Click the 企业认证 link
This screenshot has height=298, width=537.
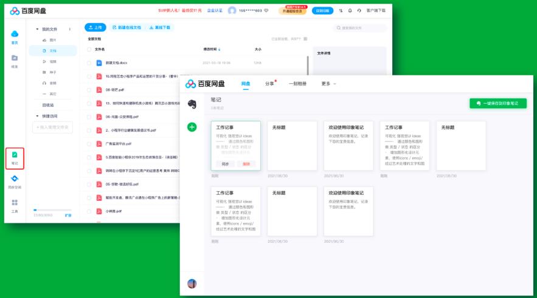[215, 10]
